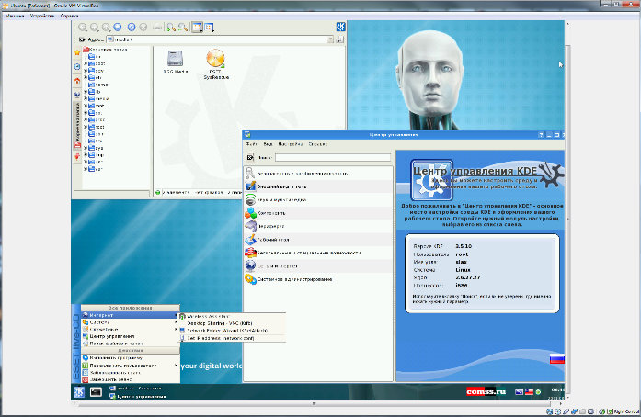Expand the media folder in tree
This screenshot has width=641, height=417.
coord(86,99)
